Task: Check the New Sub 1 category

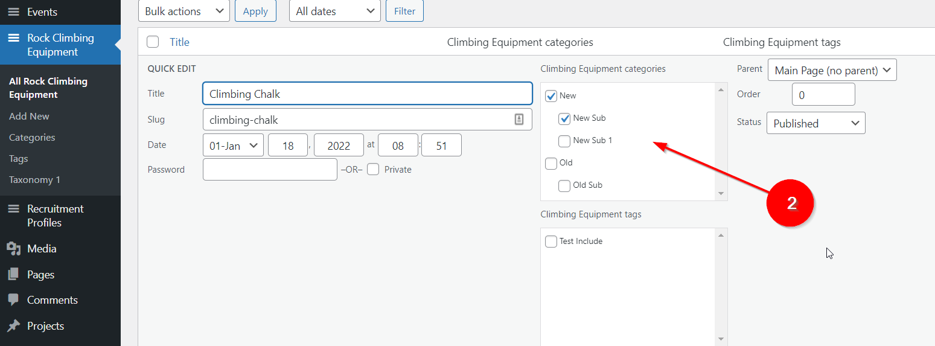Action: [564, 141]
